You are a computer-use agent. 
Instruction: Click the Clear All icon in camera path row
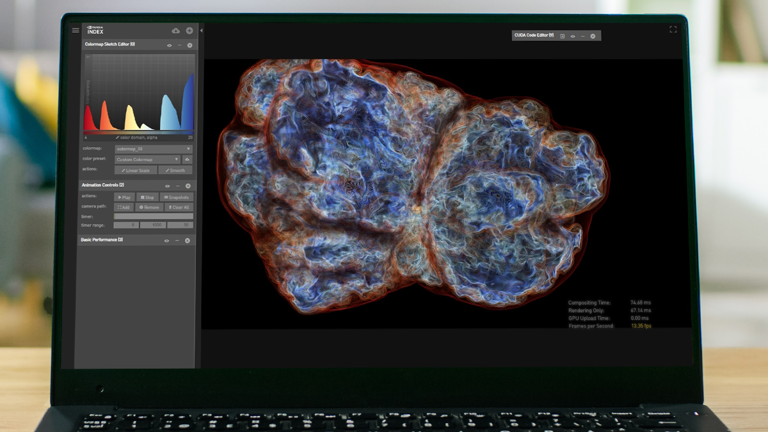coord(179,207)
